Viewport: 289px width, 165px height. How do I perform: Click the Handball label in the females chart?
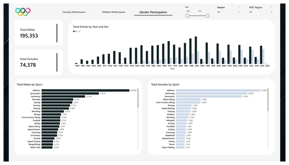[x=170, y=126]
